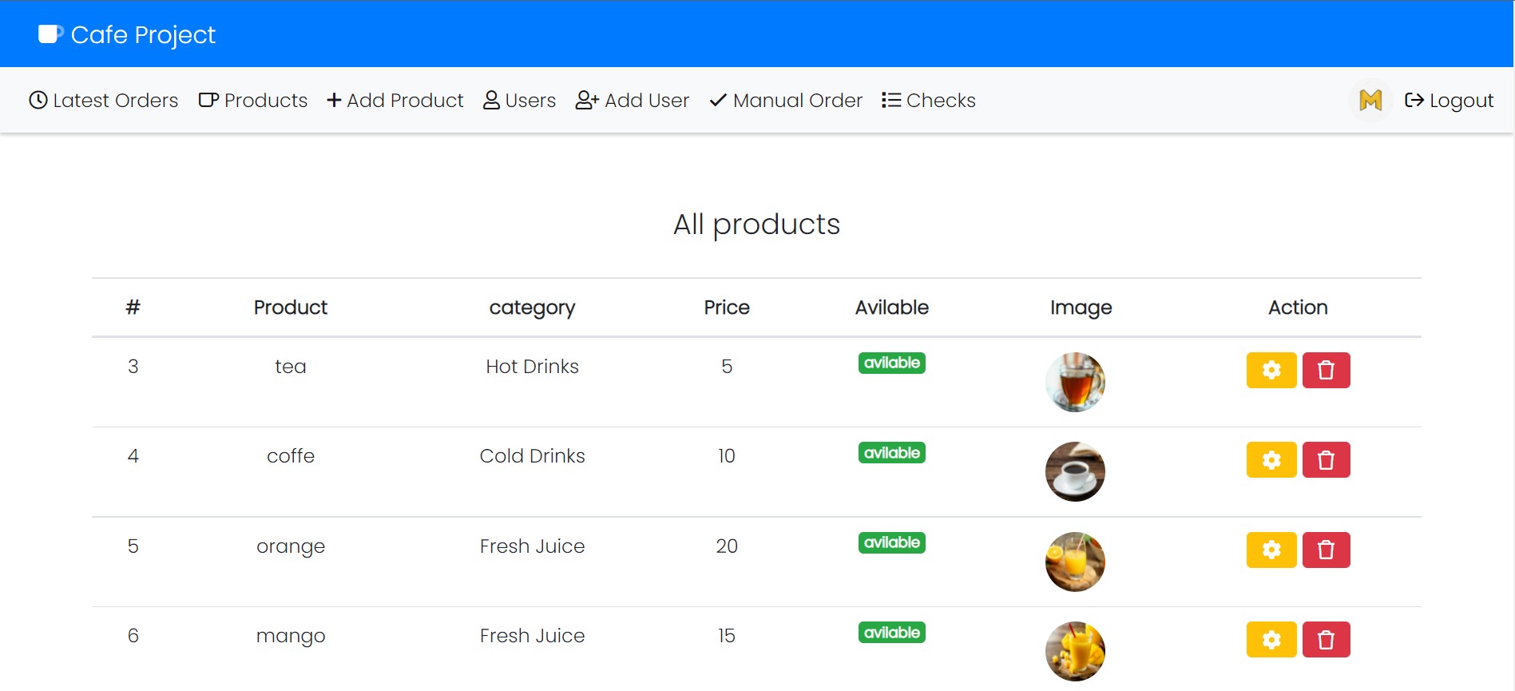Open Manual Order page
Screen dimensions: 1515x691
tap(786, 101)
